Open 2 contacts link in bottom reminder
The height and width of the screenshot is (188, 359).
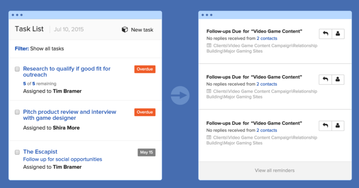267,130
